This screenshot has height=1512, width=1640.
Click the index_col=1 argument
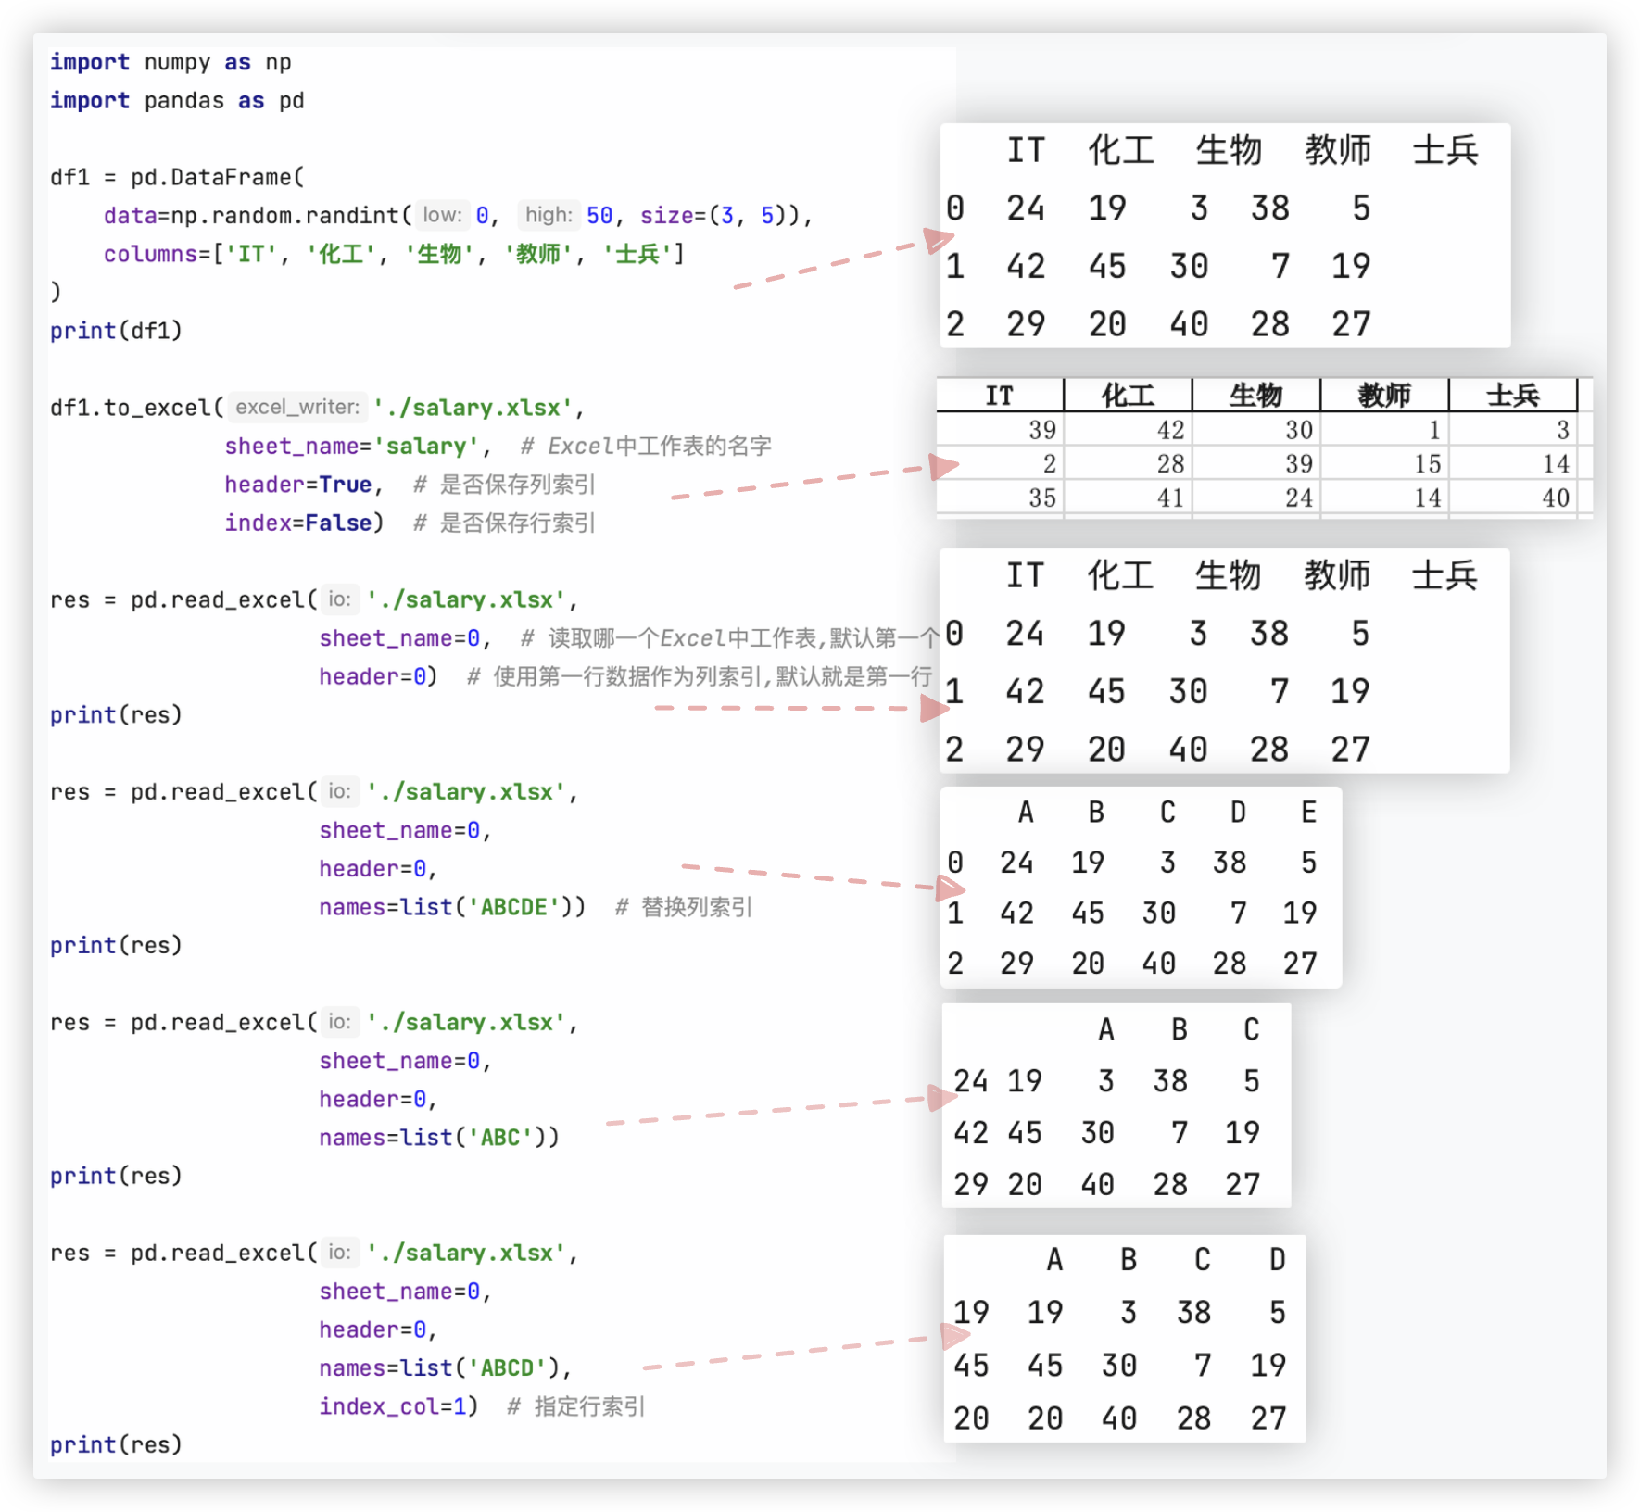tap(397, 1405)
